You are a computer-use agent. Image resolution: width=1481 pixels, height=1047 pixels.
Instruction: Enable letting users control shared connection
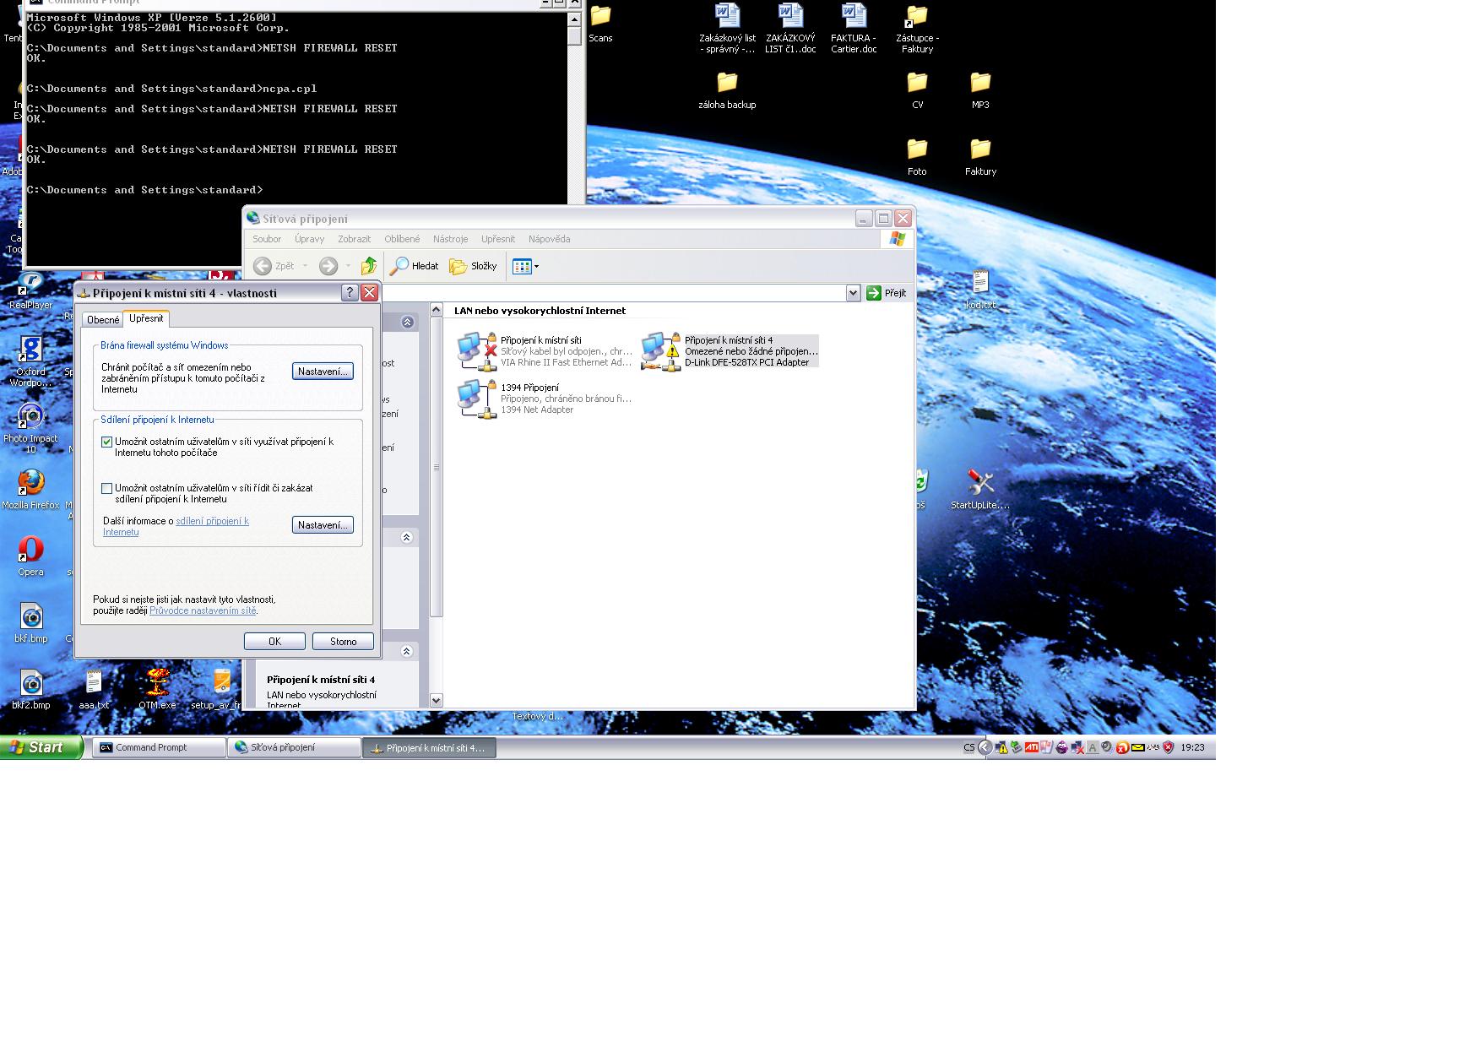[x=107, y=488]
